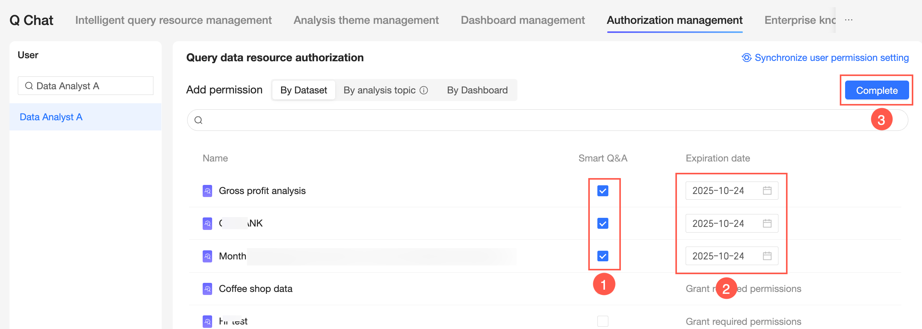The image size is (922, 329).
Task: Click the calendar icon in the Month row
Action: pos(767,256)
